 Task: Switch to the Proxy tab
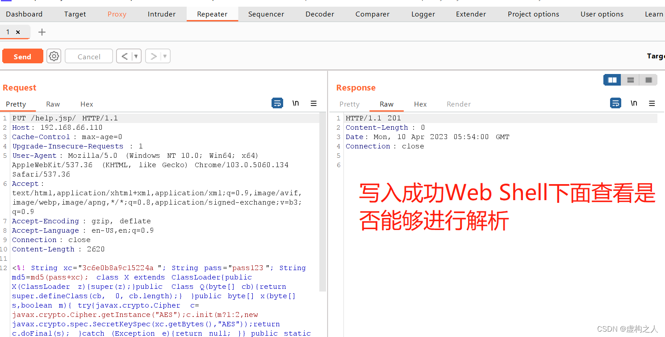tap(117, 14)
